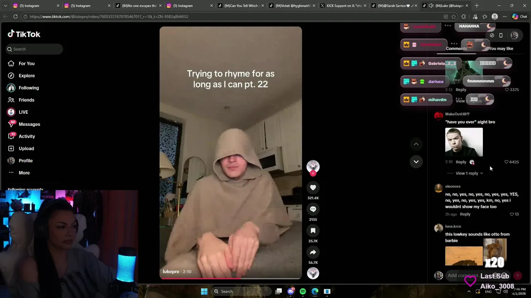Viewport: 531px width, 298px height.
Task: Open Spotify from the taskbar
Action: point(302,291)
